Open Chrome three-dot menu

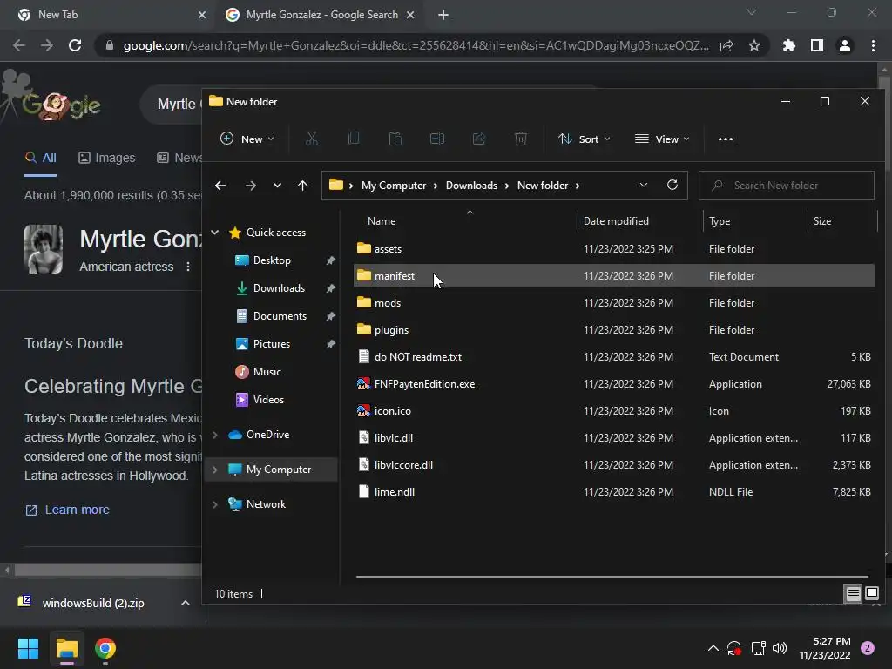[873, 45]
